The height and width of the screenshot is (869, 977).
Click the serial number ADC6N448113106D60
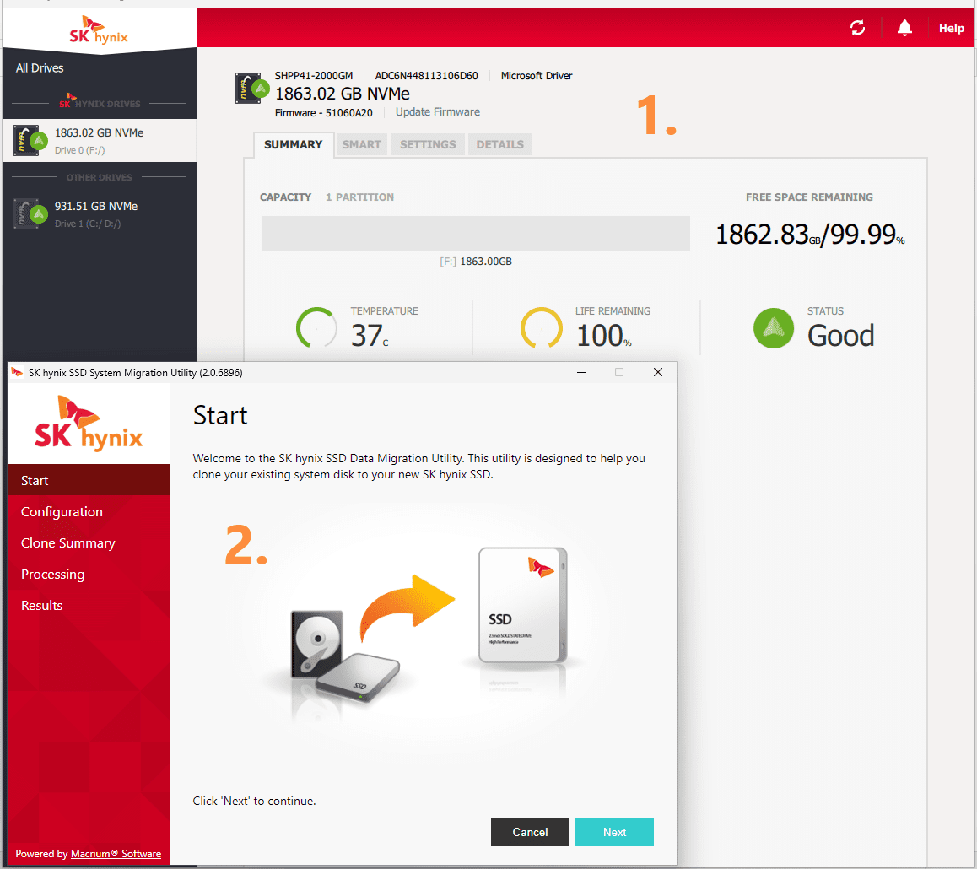(426, 76)
